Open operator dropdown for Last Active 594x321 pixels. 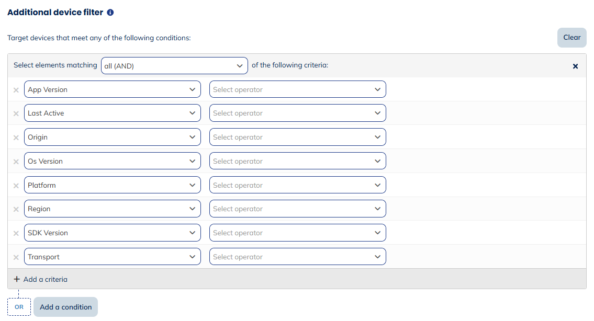tap(297, 113)
